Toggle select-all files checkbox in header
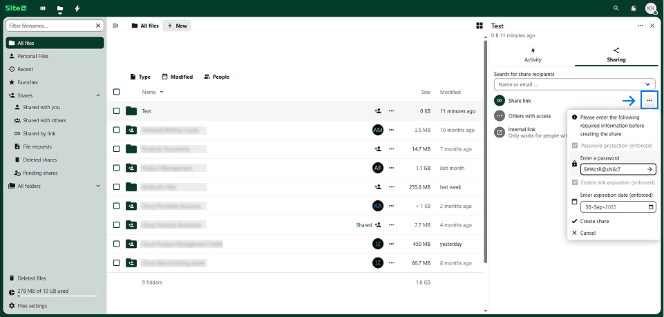Image resolution: width=664 pixels, height=317 pixels. [x=116, y=92]
